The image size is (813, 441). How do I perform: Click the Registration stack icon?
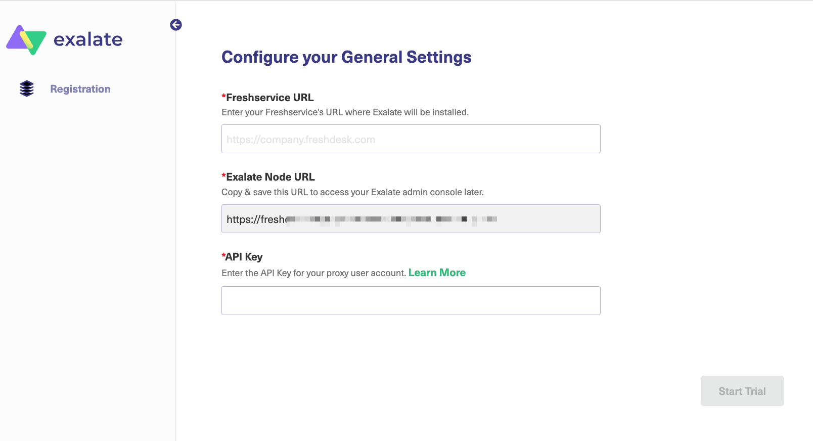tap(27, 89)
